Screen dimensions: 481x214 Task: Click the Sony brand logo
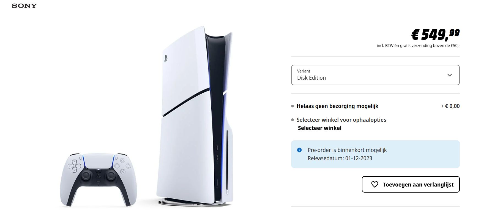(x=24, y=6)
